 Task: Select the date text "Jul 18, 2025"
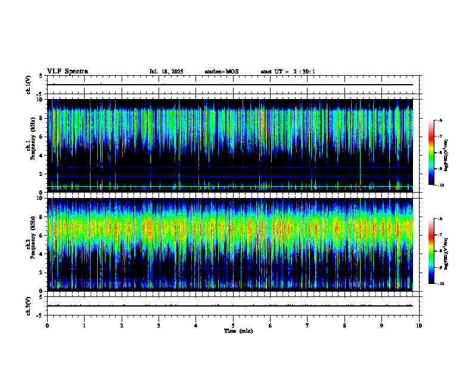pos(166,72)
